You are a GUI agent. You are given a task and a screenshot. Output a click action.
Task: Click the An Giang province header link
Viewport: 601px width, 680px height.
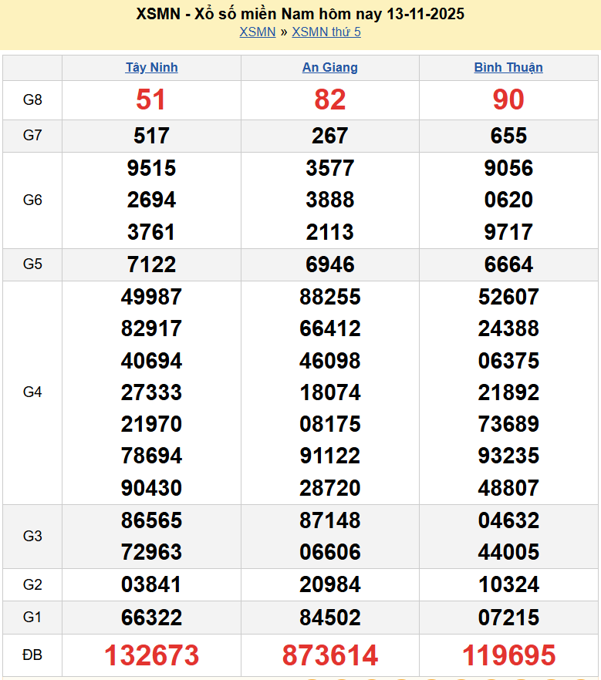coord(329,67)
